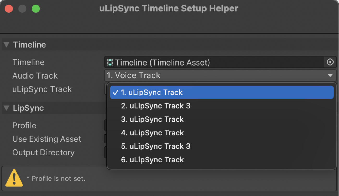Click the green zoom window button

36,9
